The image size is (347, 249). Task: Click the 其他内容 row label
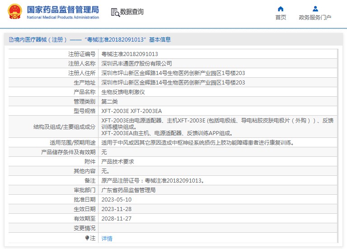click(x=84, y=171)
